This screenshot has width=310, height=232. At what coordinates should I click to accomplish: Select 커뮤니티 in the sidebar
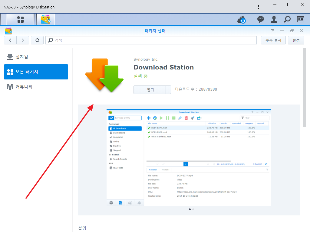[x=36, y=87]
